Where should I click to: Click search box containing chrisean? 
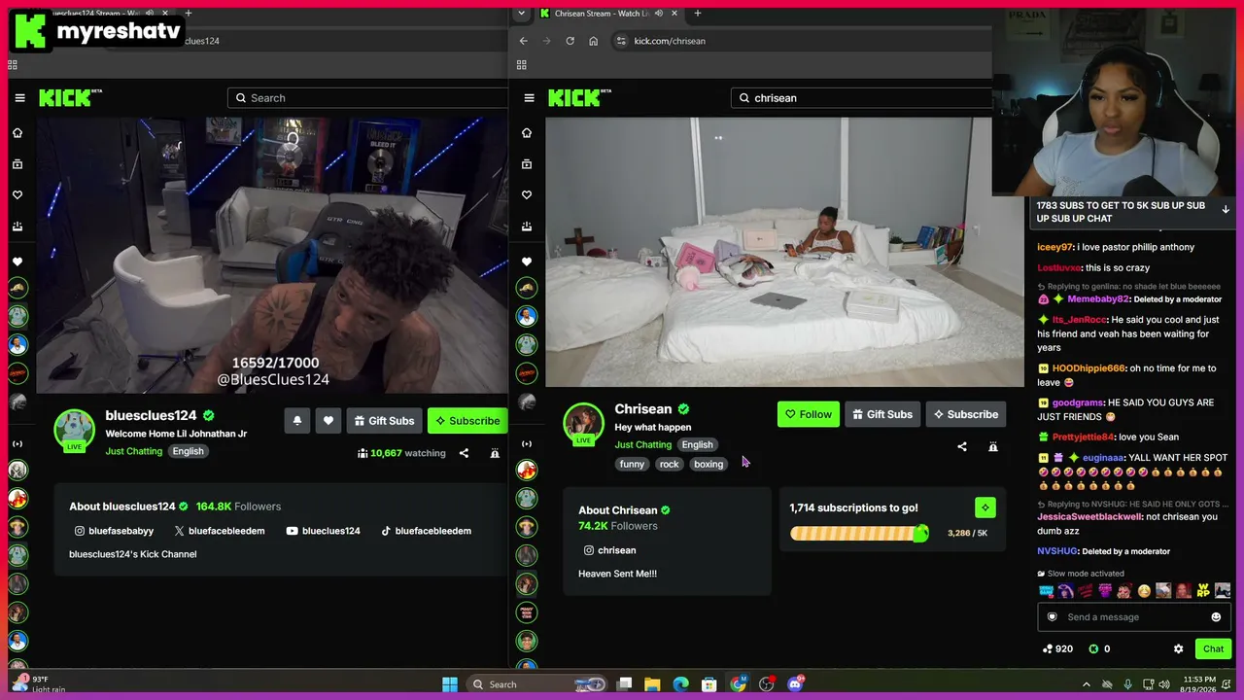[x=861, y=98]
